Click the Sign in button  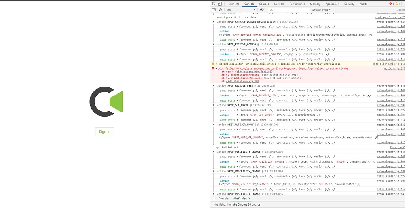pos(104,132)
